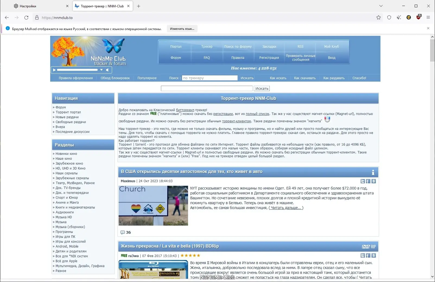435x282 pixels.
Task: Share La vita e bella post on VK
Action: (x=374, y=255)
